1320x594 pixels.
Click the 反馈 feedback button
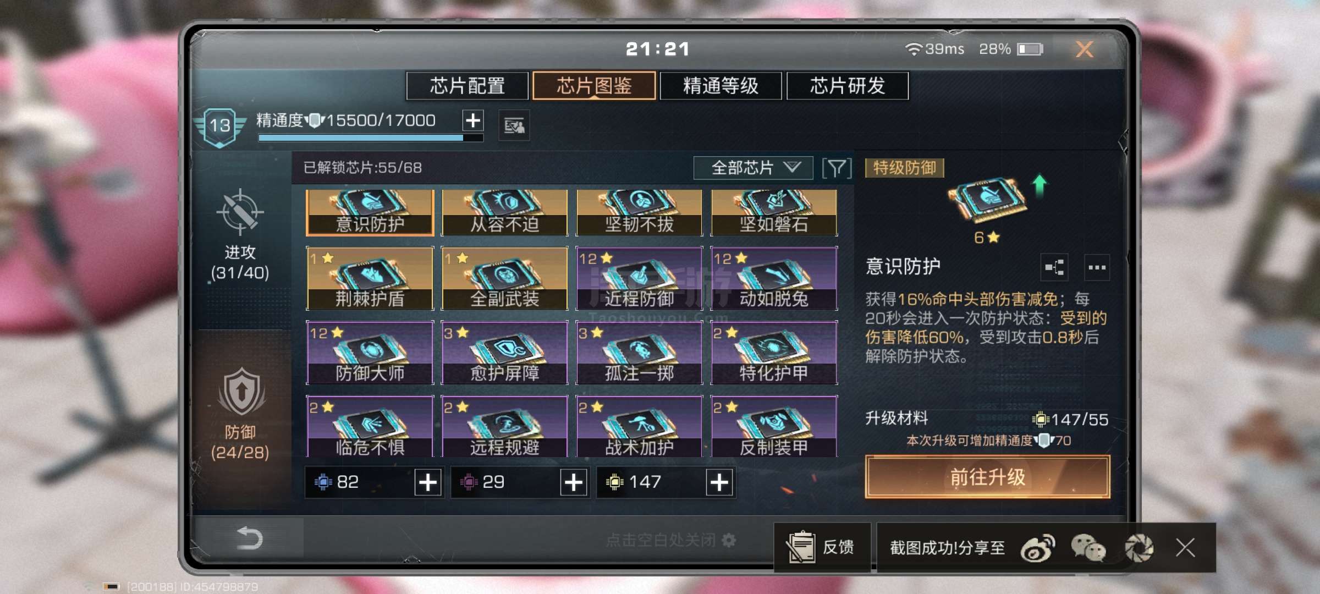pos(822,547)
